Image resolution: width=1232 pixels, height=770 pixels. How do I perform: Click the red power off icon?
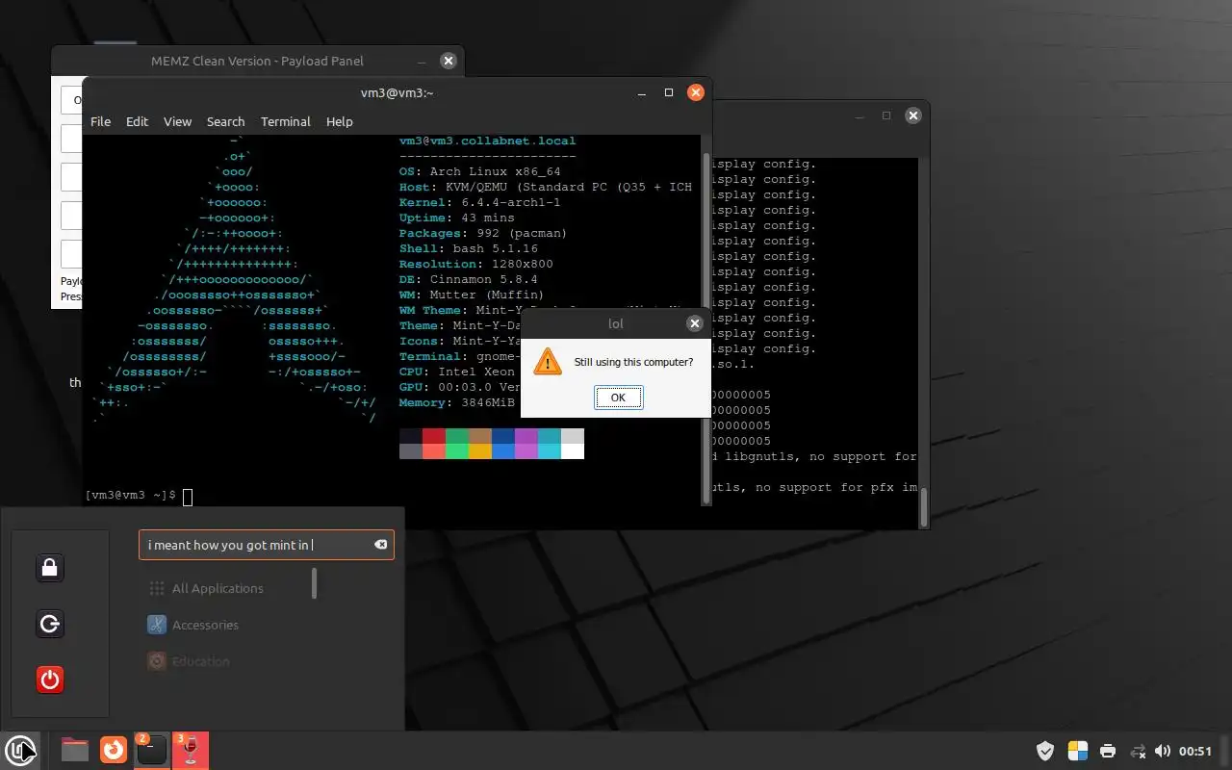[50, 680]
